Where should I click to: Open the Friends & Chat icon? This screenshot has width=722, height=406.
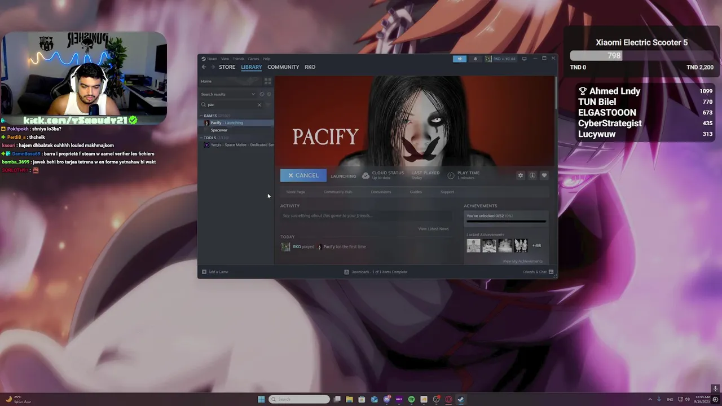click(551, 272)
